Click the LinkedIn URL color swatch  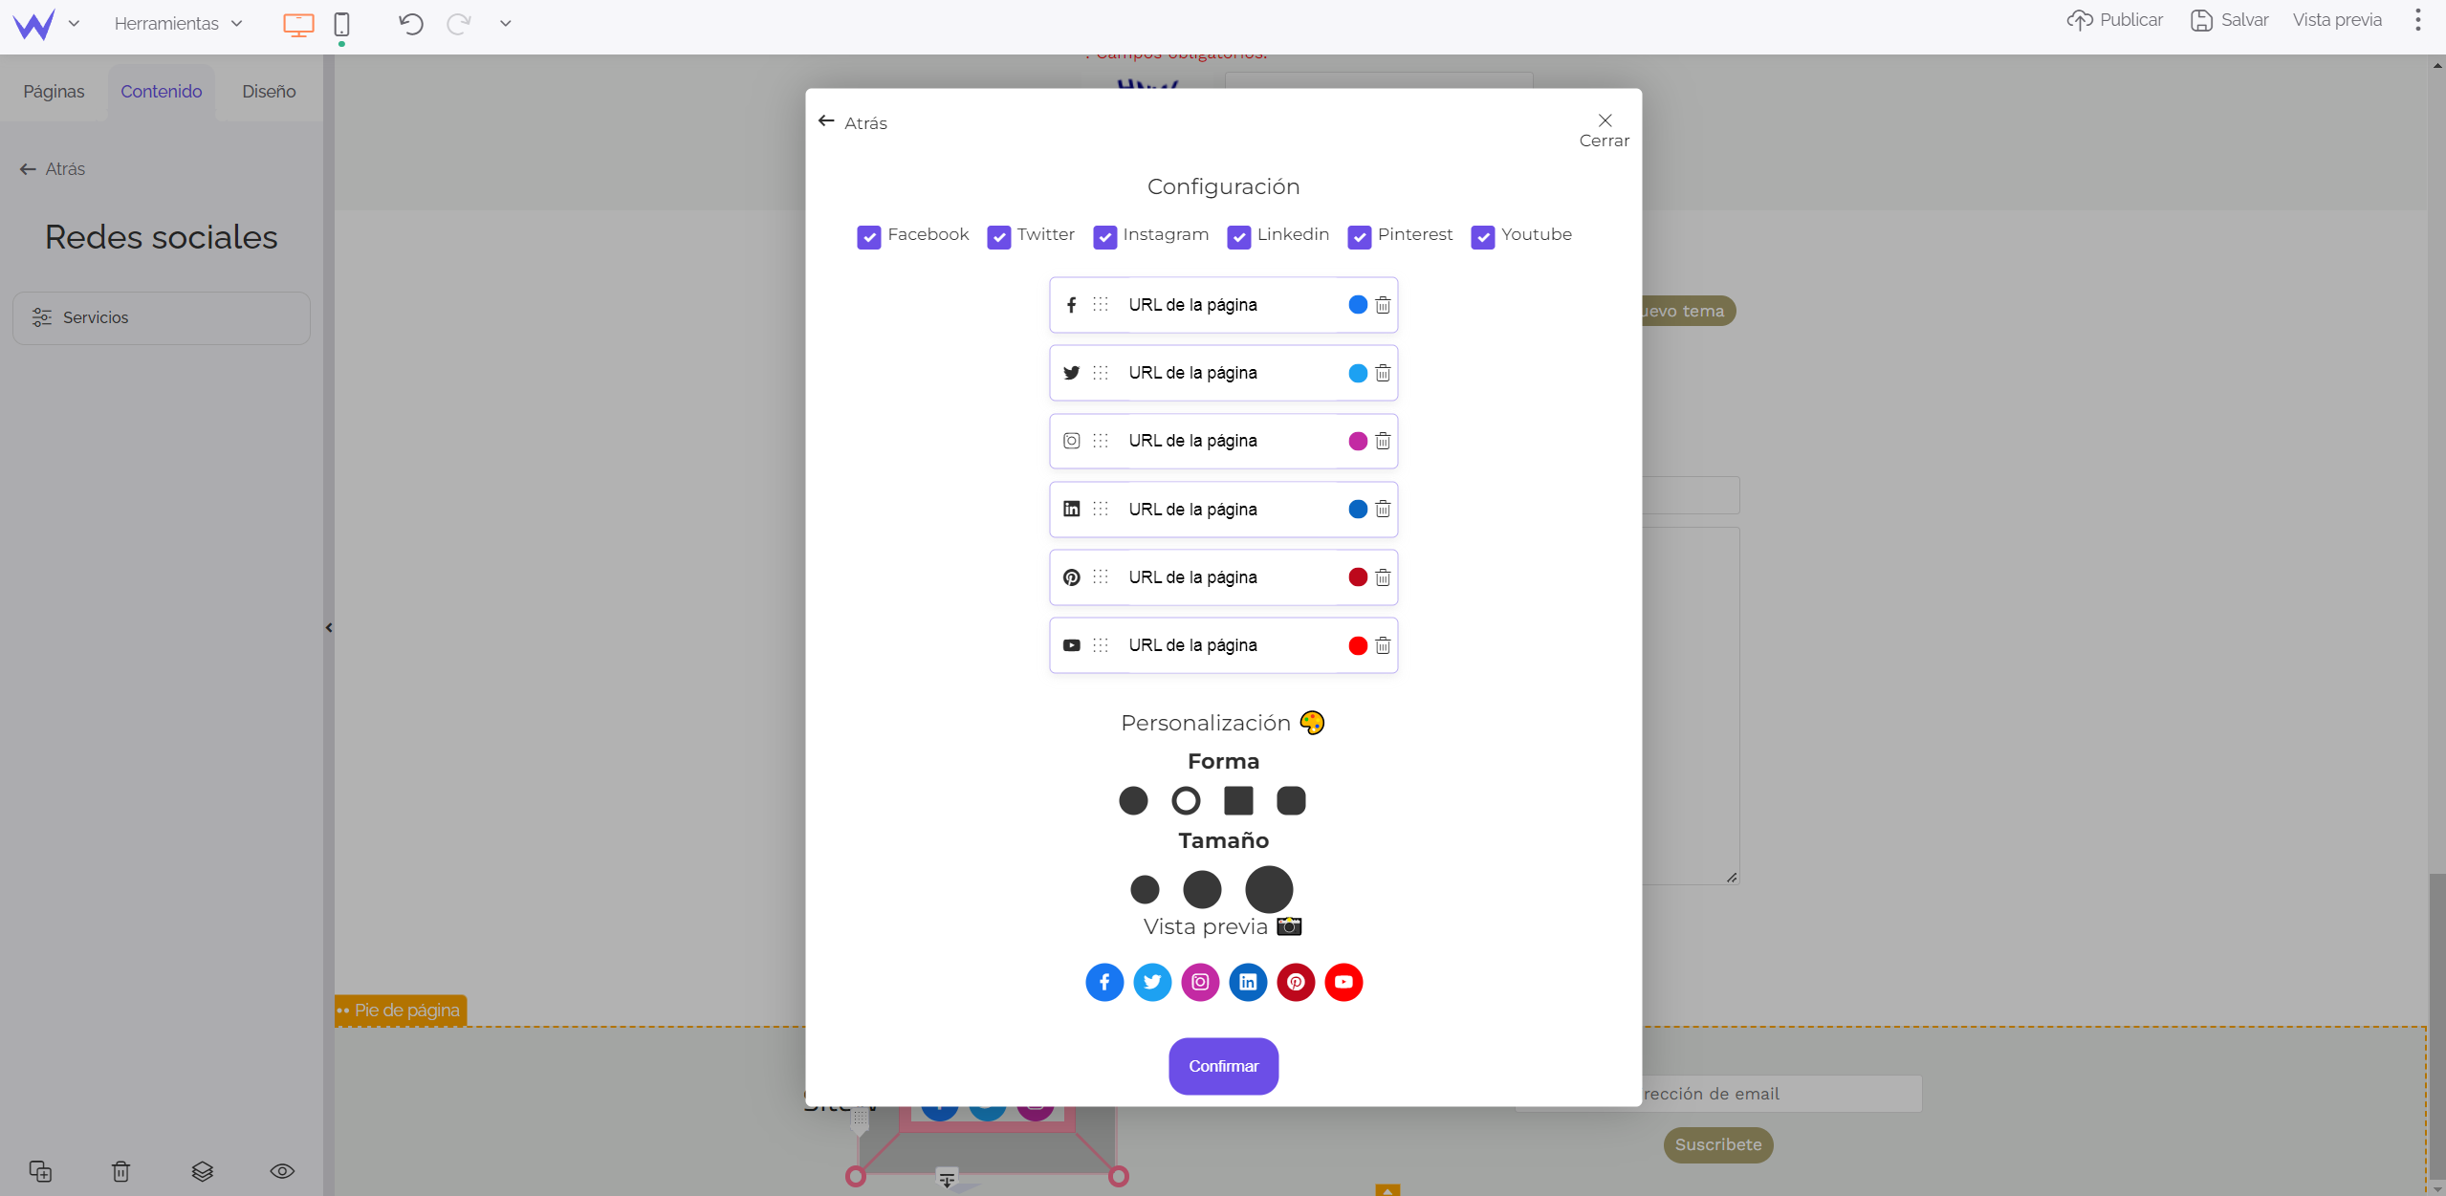(1357, 509)
